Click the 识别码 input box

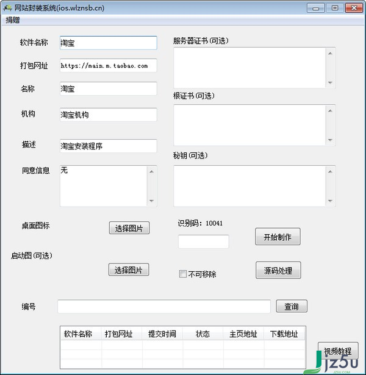204,241
